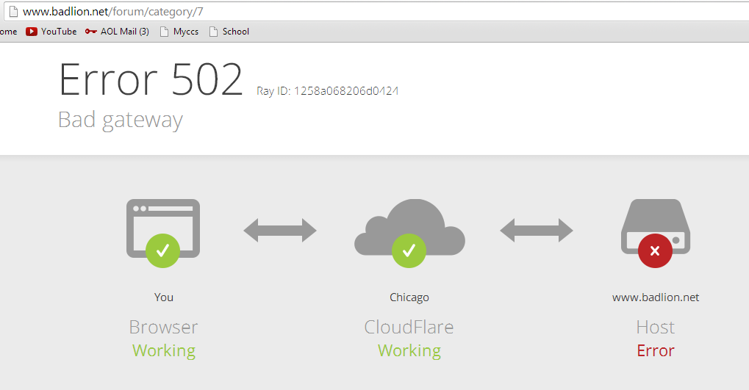
Task: Click the Bad gateway subtitle
Action: tap(121, 120)
